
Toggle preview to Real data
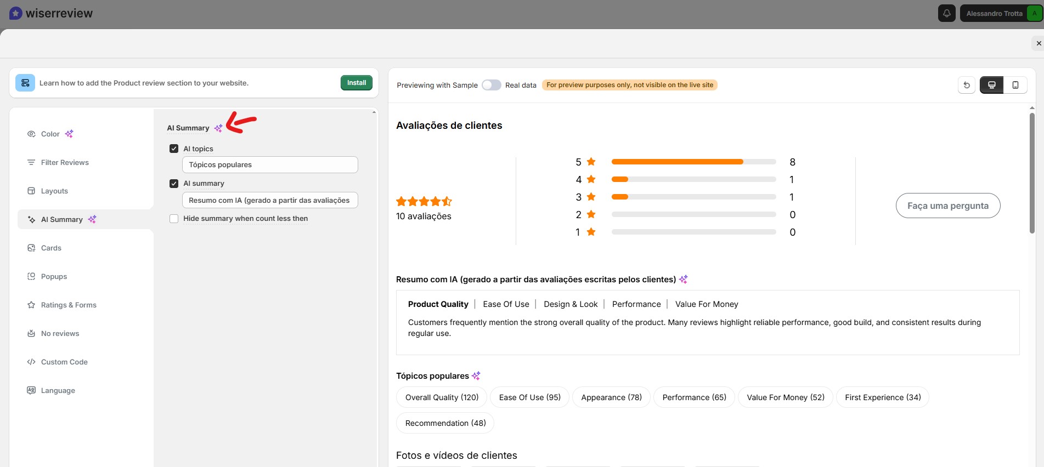[x=491, y=85]
